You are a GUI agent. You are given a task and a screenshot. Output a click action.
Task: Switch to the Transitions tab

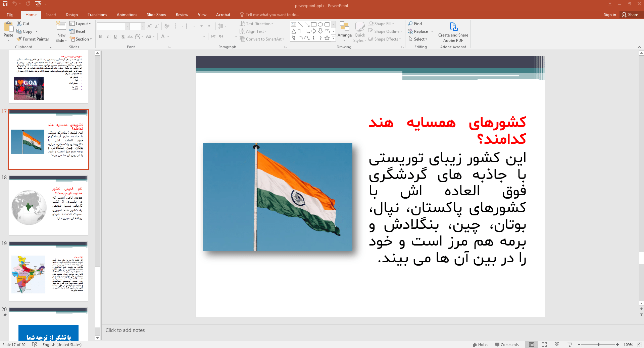pyautogui.click(x=97, y=15)
